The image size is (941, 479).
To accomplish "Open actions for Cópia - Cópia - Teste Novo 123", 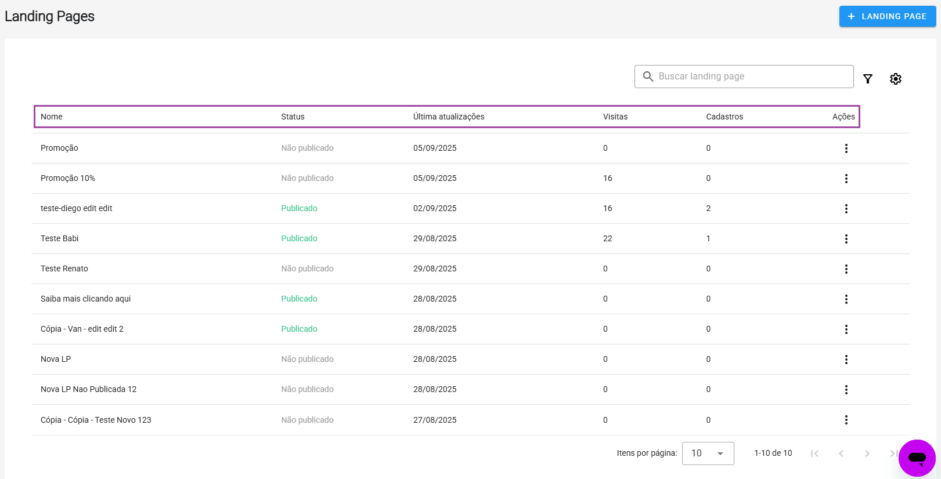I will tap(846, 420).
